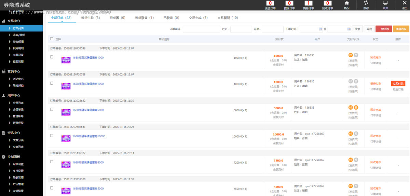Open 退款/退货 in the sidebar
Viewport: 410px width, 196px height.
(x=18, y=35)
